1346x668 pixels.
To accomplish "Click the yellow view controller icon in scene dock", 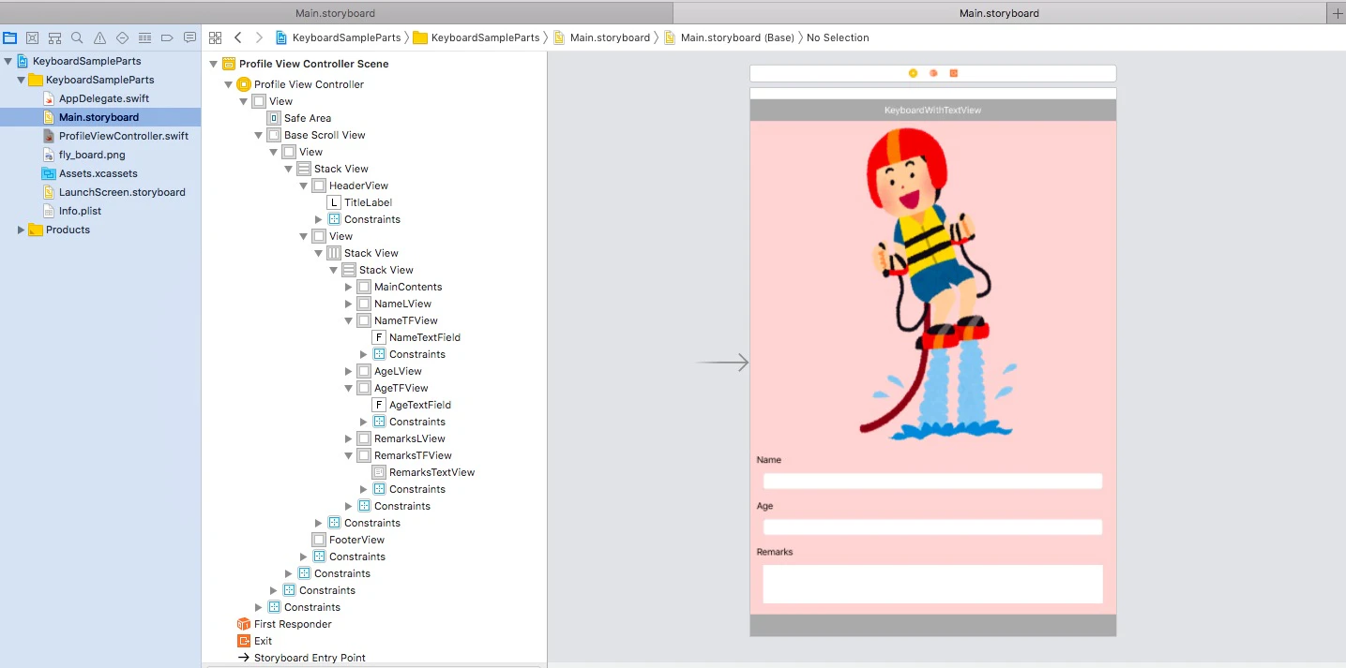I will tap(913, 73).
